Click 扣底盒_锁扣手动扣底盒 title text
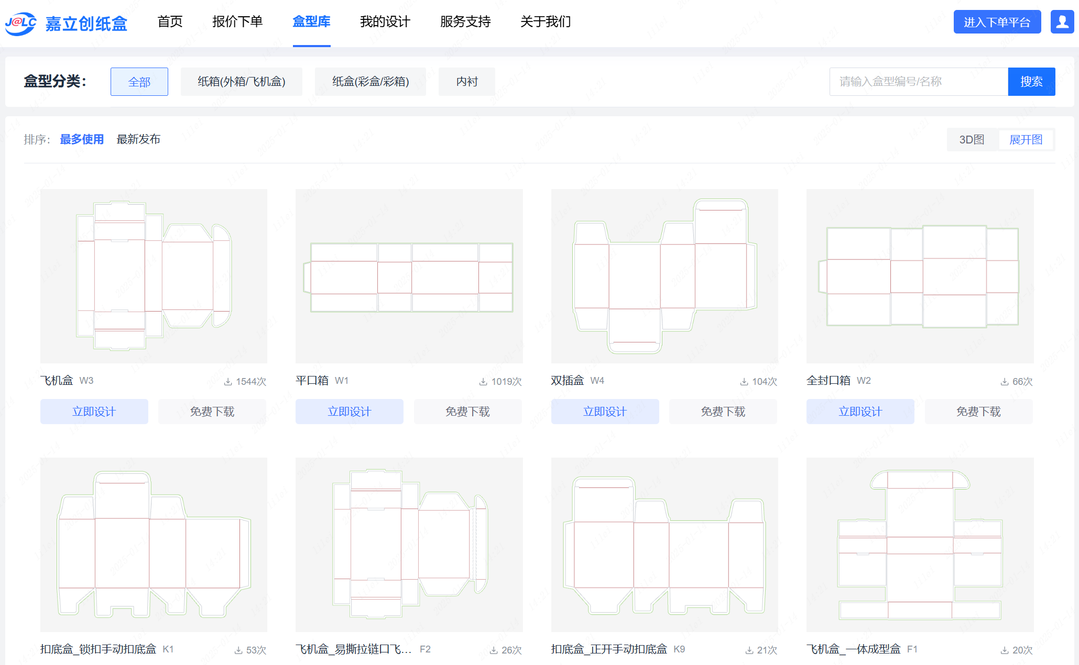The height and width of the screenshot is (665, 1079). [x=99, y=649]
